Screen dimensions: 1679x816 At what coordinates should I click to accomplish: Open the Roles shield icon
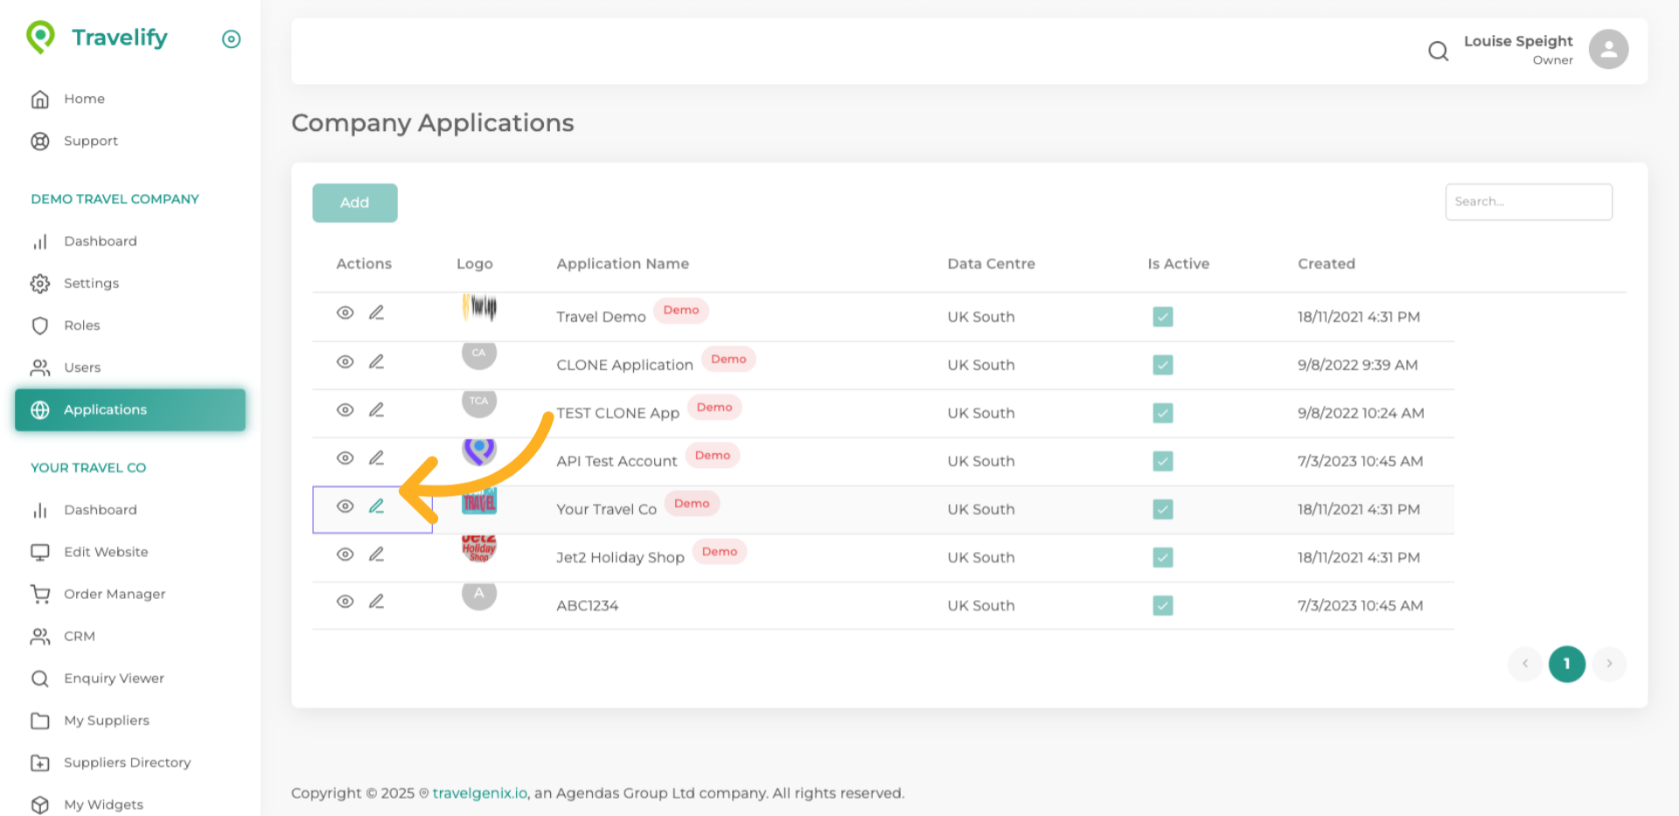click(40, 324)
